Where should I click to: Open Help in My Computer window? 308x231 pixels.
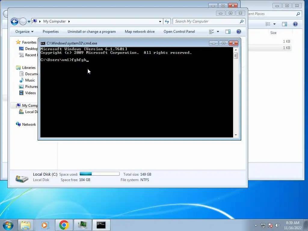pyautogui.click(x=239, y=32)
